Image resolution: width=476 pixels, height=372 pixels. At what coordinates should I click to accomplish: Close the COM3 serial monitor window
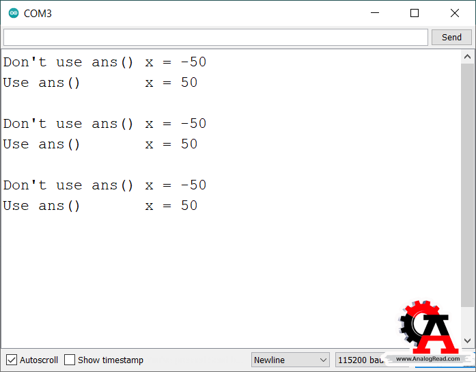click(454, 13)
